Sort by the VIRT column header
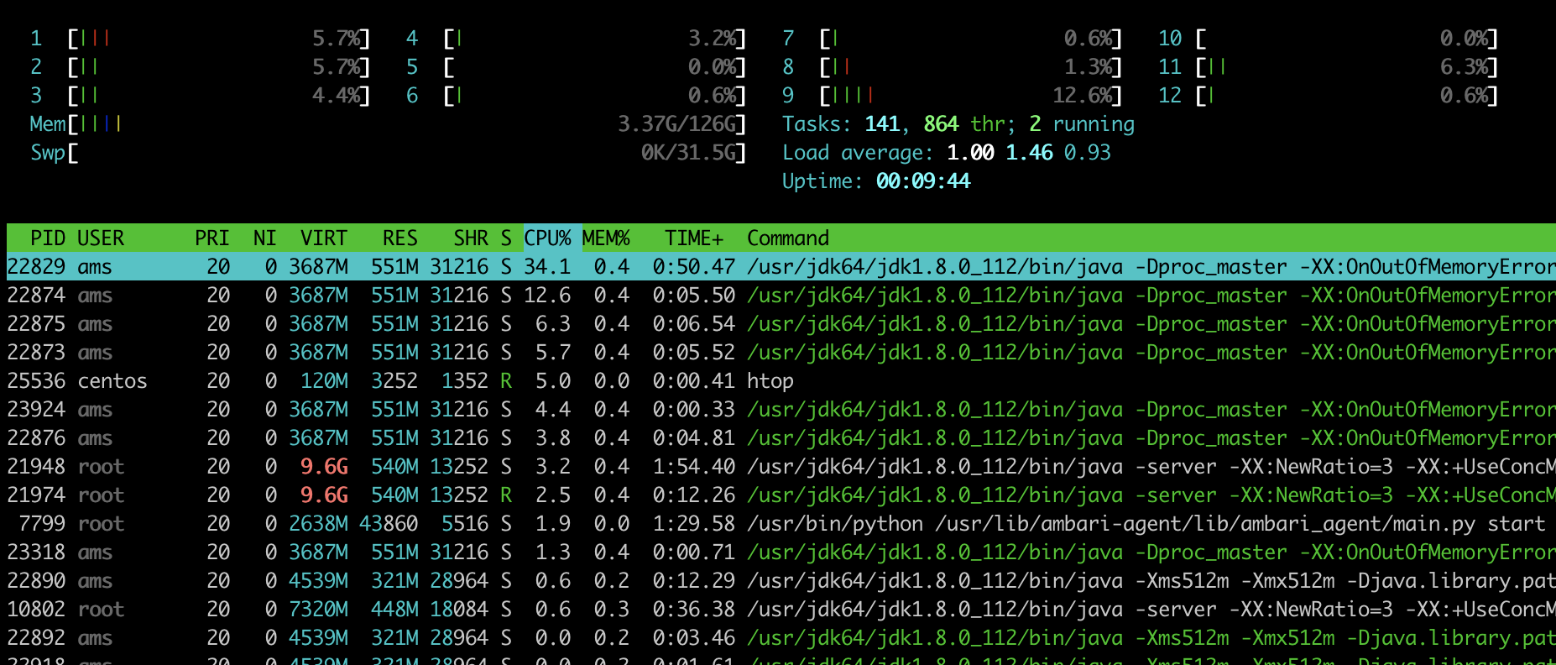1556x665 pixels. coord(324,238)
